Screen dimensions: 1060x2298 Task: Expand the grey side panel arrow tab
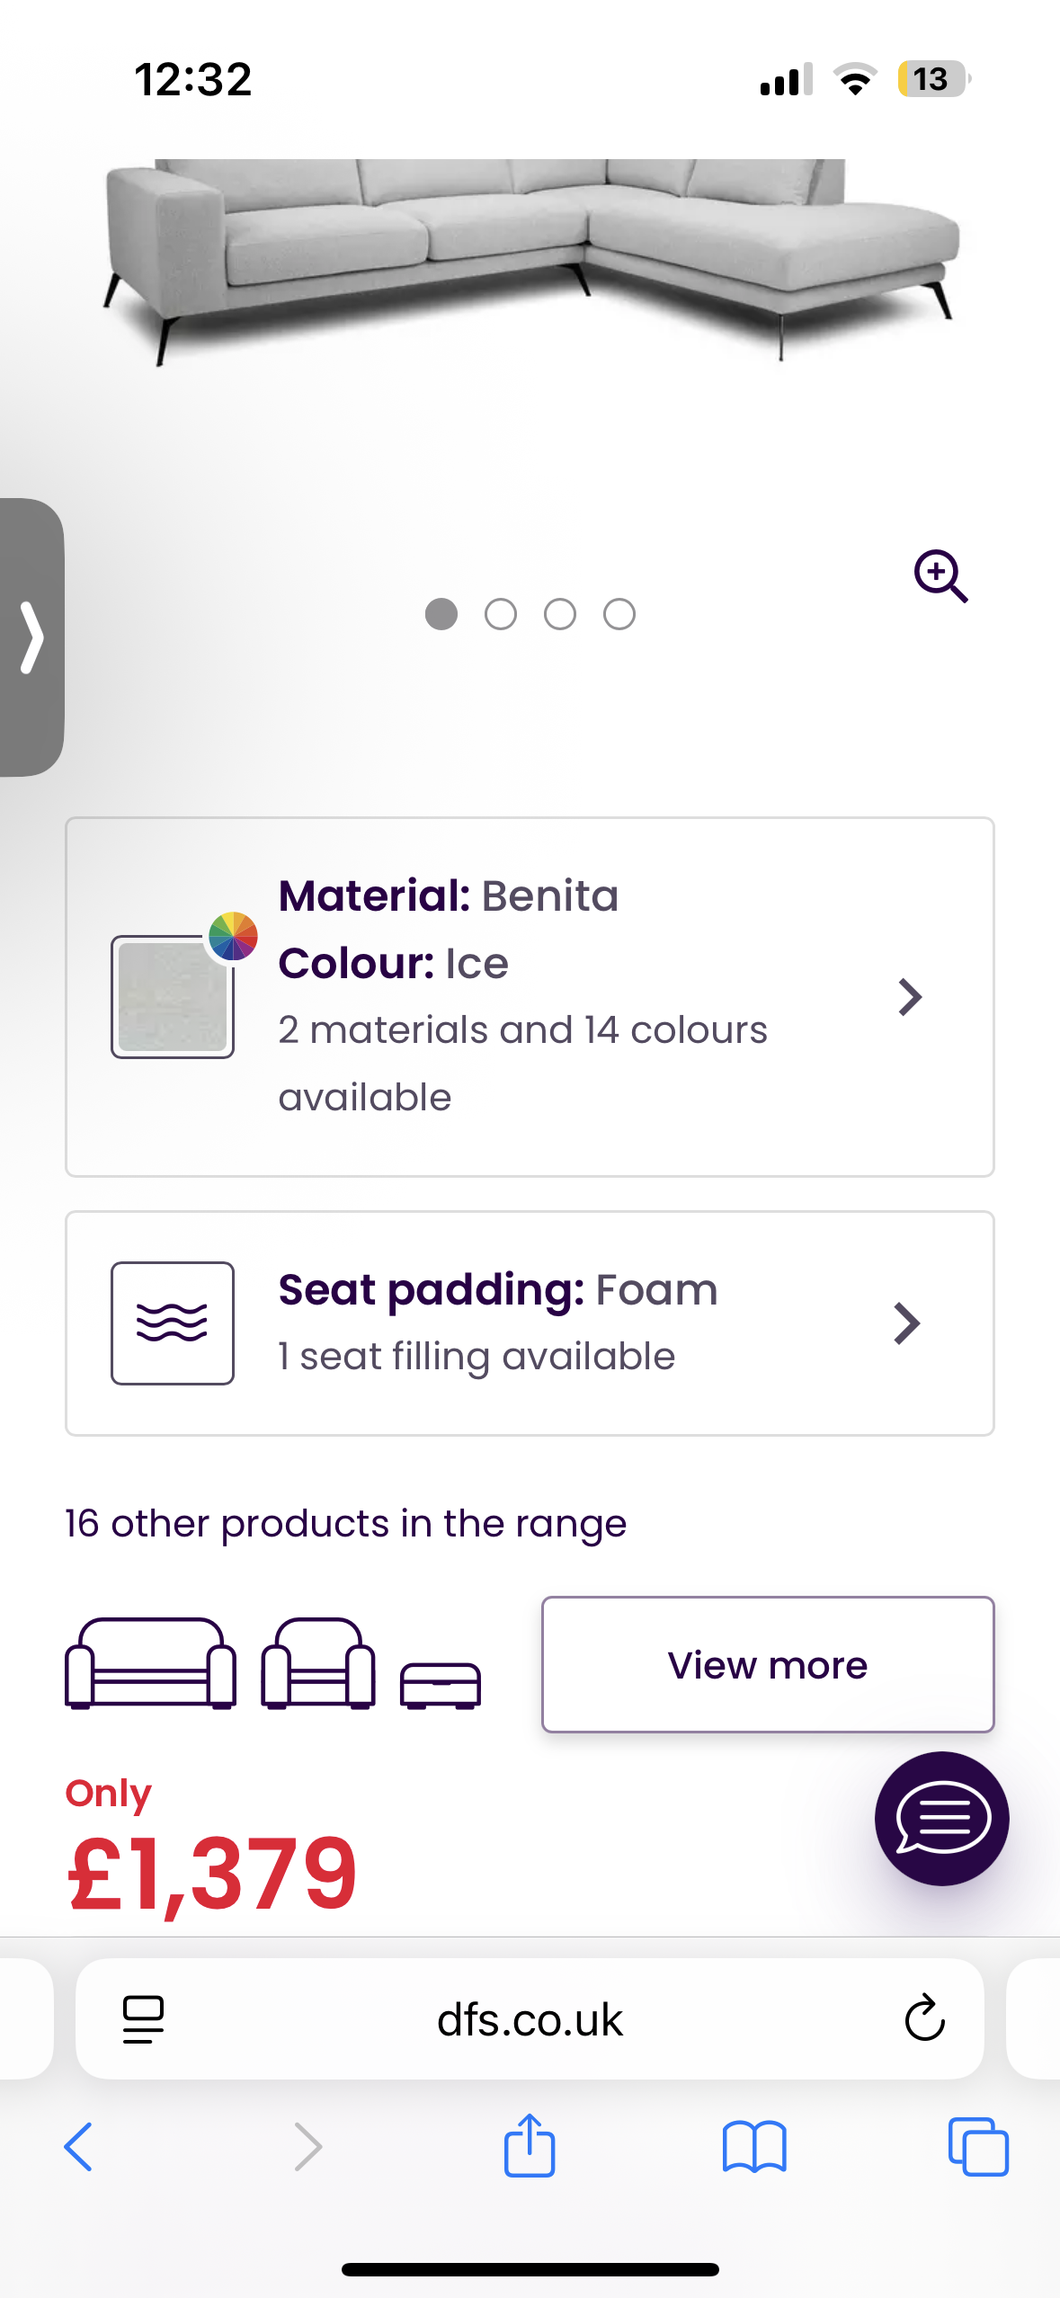click(32, 637)
